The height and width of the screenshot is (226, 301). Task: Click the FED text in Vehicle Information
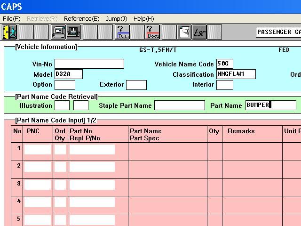tap(284, 50)
